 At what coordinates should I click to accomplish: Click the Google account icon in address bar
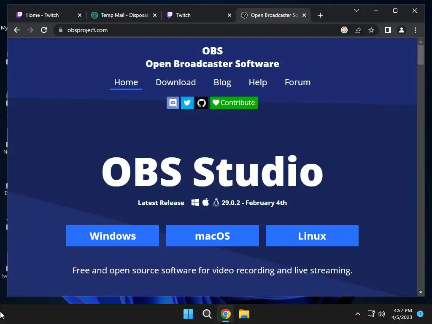click(344, 30)
